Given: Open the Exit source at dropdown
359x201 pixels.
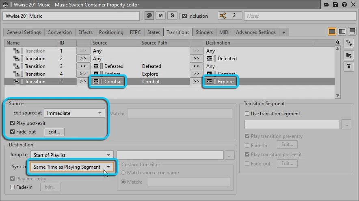Looking at the screenshot, I should (x=74, y=113).
